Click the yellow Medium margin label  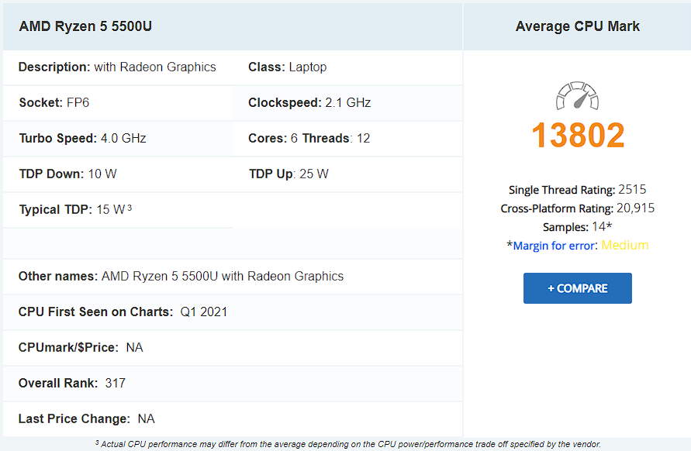point(625,245)
